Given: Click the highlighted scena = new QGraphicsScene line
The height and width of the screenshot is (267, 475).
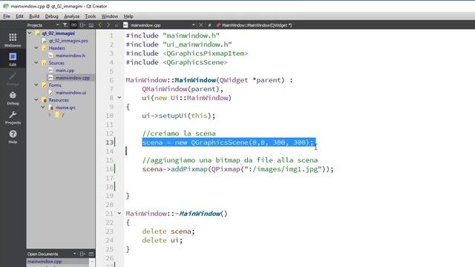Looking at the screenshot, I should pyautogui.click(x=229, y=142).
